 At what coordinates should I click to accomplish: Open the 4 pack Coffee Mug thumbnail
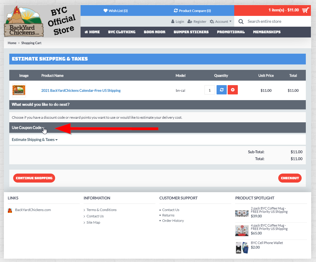pyautogui.click(x=242, y=230)
